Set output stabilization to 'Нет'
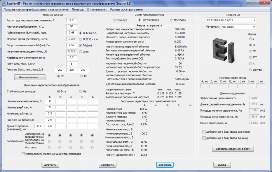The image size is (272, 172). point(80,91)
